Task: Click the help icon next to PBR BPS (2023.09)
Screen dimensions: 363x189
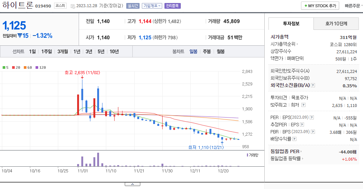Action: (x=313, y=132)
